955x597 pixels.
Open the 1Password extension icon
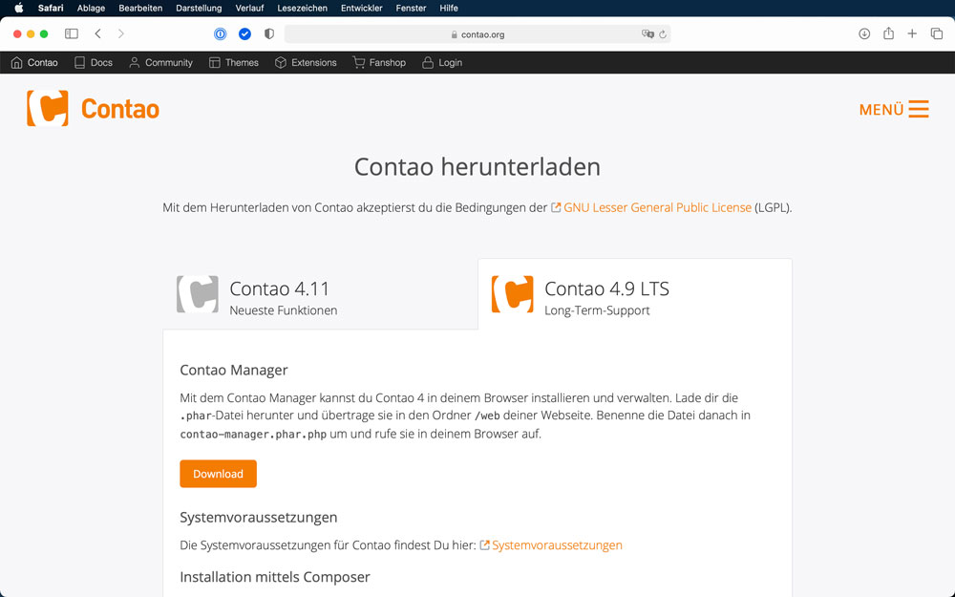[221, 34]
